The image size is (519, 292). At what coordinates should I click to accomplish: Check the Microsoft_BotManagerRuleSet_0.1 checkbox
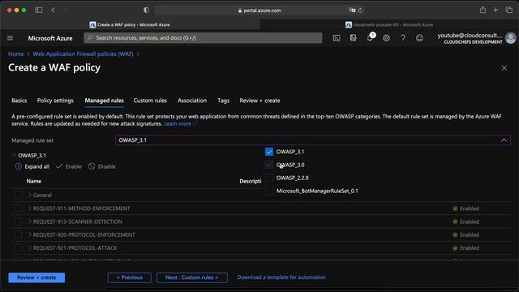tap(269, 191)
